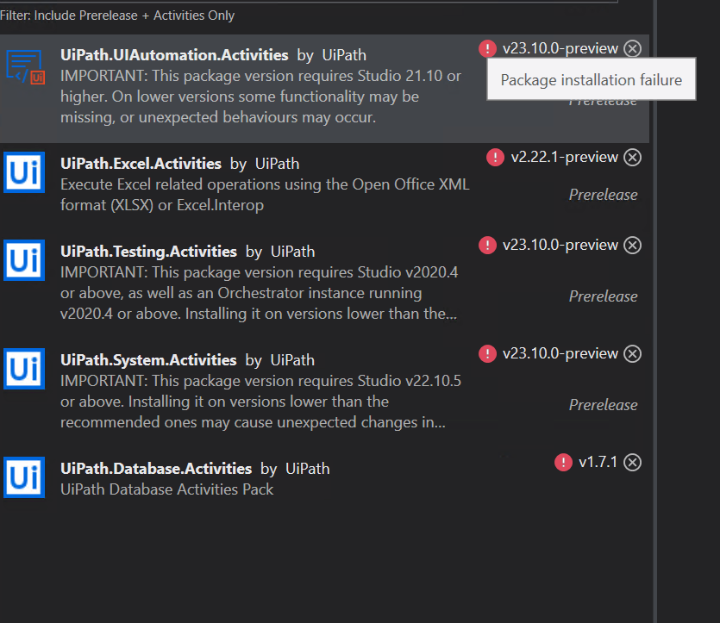Dismiss Testing Activities install with X button
The width and height of the screenshot is (720, 623).
coord(633,245)
